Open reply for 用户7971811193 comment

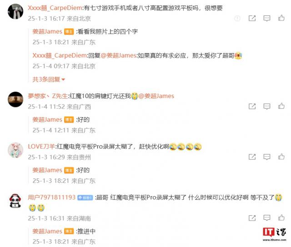[x=267, y=218]
